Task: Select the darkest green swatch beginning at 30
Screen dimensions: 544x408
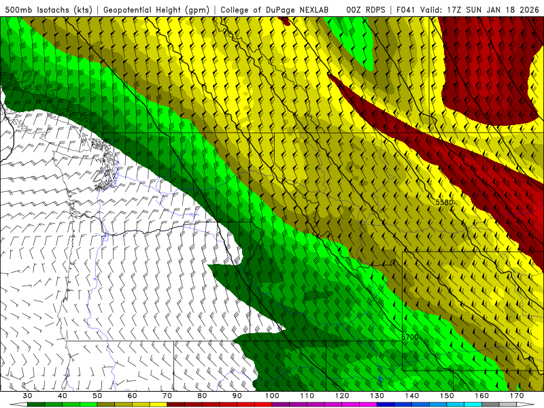Action: pos(36,405)
